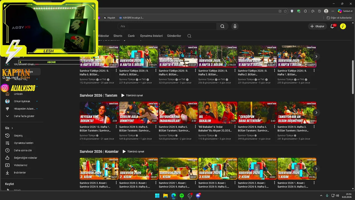Open the browser profile avatar
This screenshot has width=355, height=200.
coord(326,11)
